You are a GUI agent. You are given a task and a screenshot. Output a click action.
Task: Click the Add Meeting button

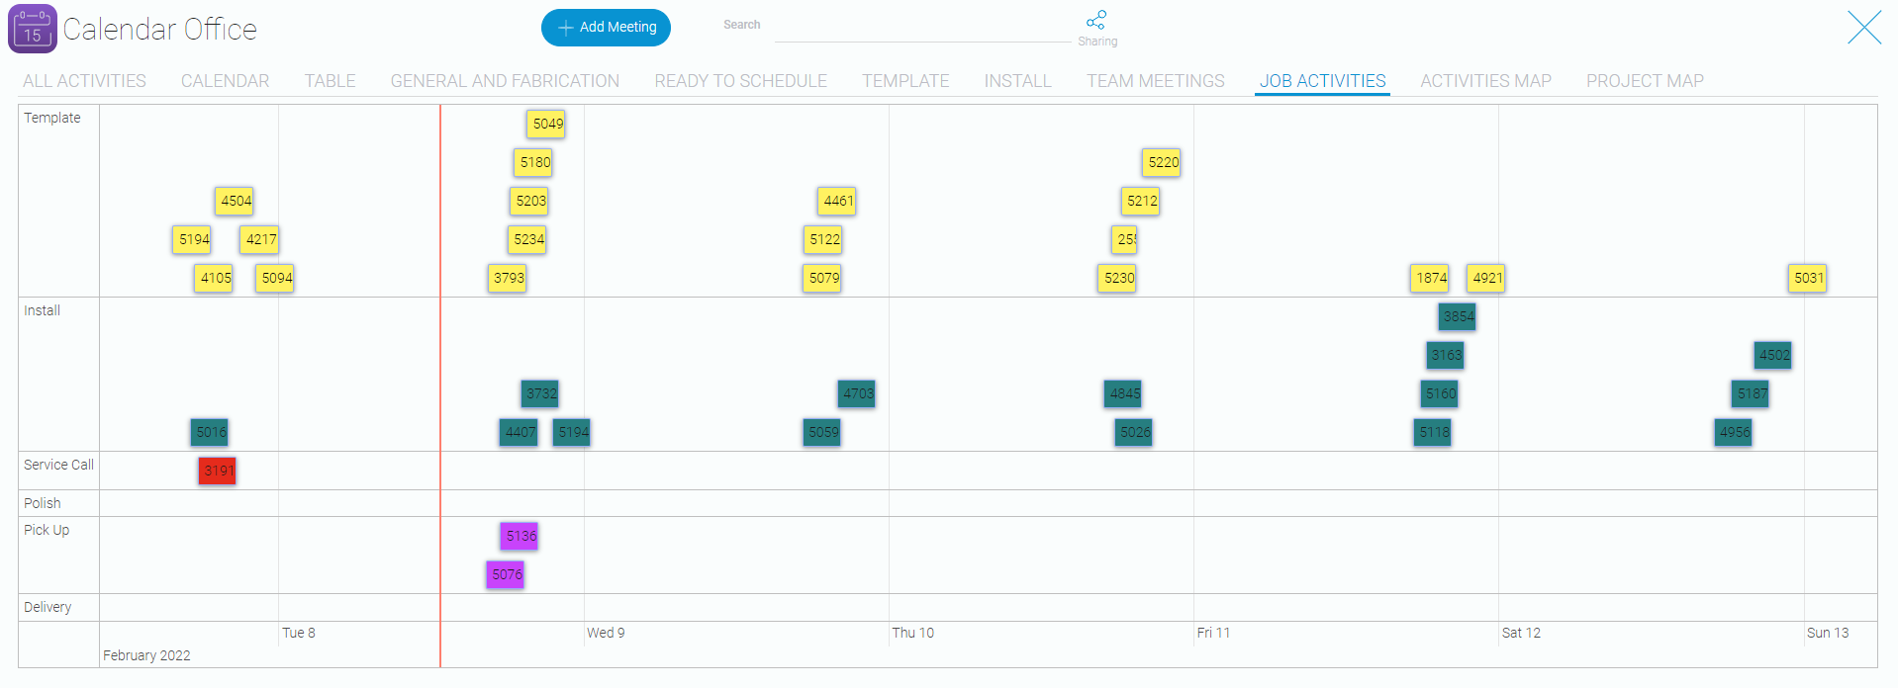point(606,28)
